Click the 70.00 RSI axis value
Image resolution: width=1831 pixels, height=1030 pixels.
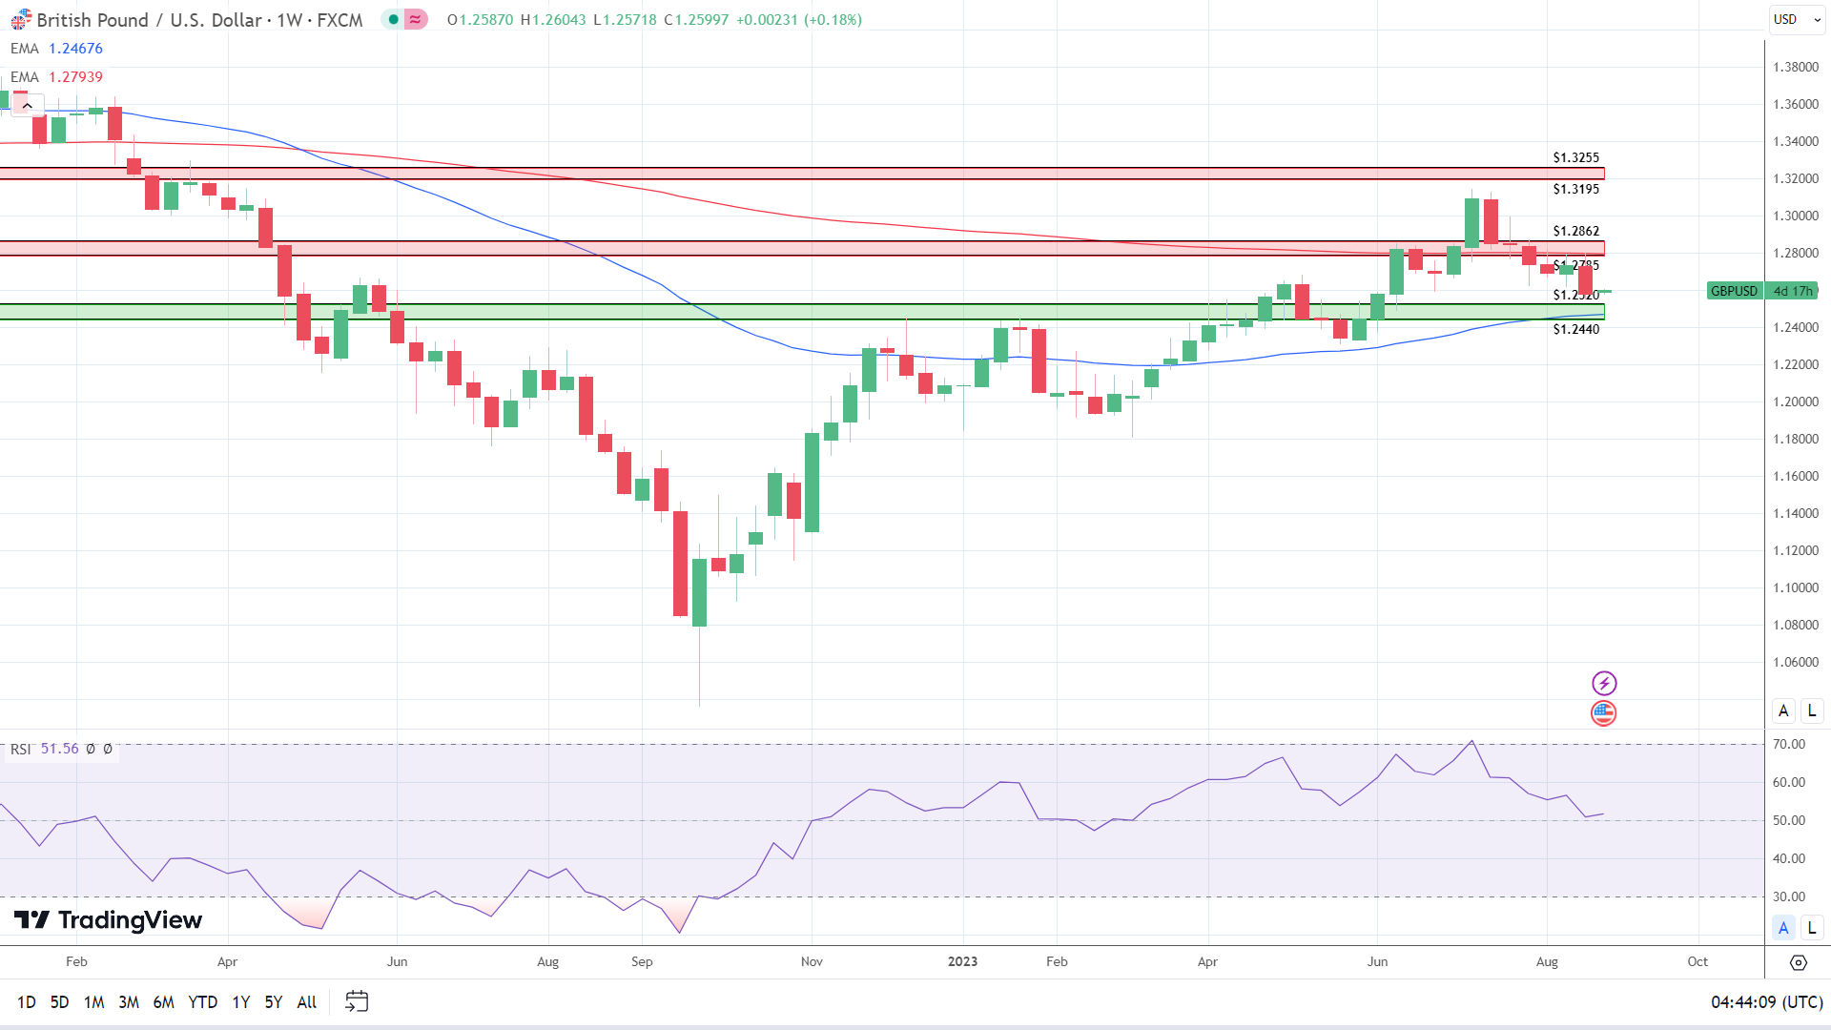click(1789, 744)
